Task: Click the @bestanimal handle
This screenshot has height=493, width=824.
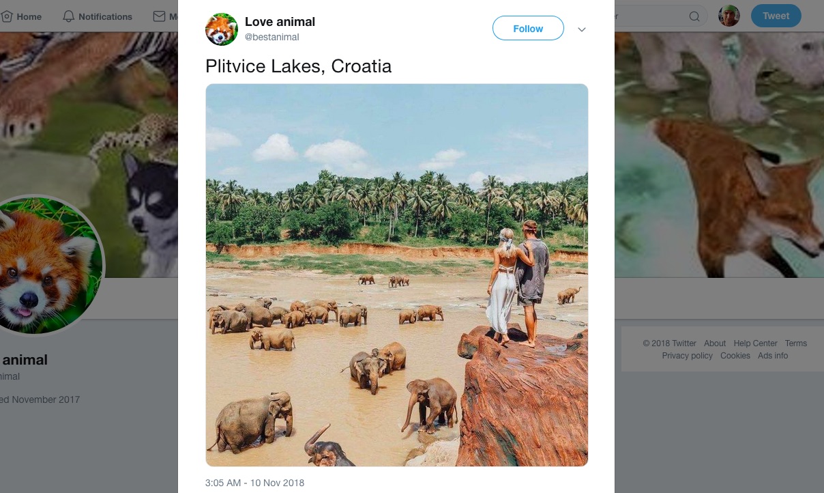Action: (x=272, y=37)
